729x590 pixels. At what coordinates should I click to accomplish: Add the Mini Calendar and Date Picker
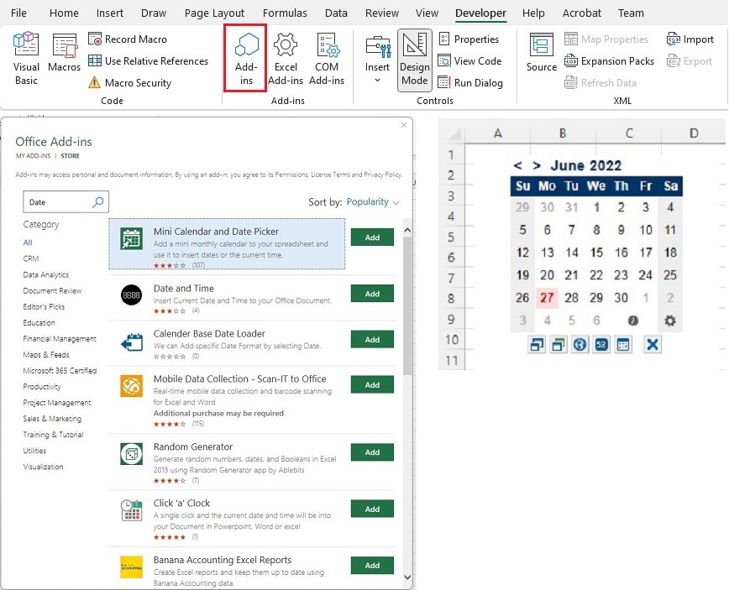[372, 237]
